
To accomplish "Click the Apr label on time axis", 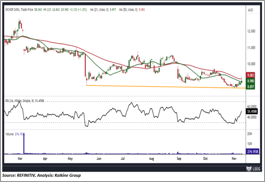I will click(45, 159).
